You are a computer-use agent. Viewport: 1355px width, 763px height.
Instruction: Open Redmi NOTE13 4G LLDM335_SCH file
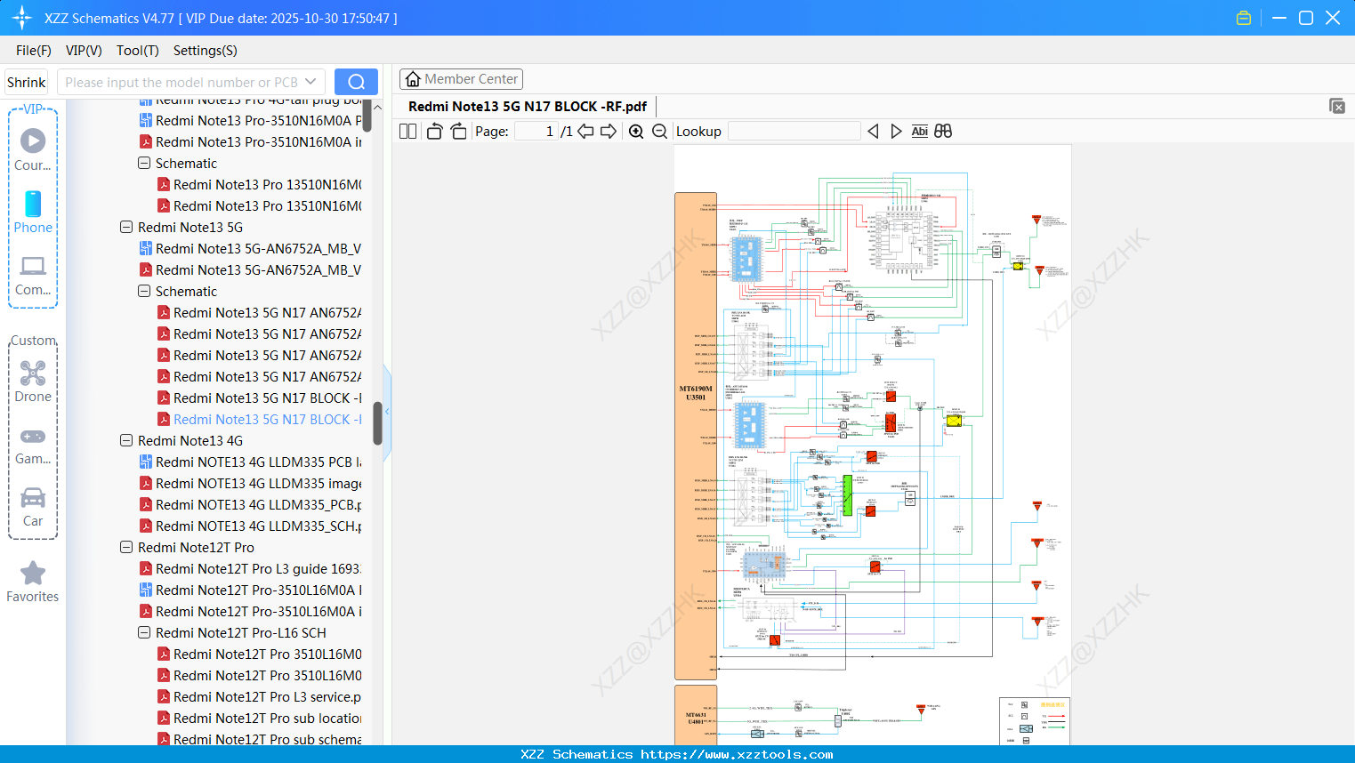pyautogui.click(x=258, y=526)
